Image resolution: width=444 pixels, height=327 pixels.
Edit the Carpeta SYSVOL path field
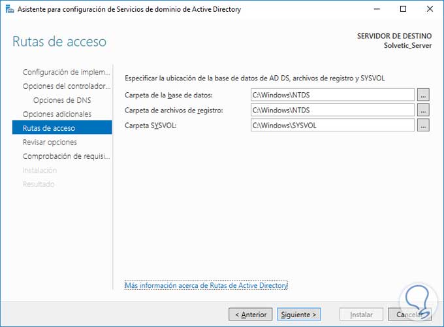[332, 125]
